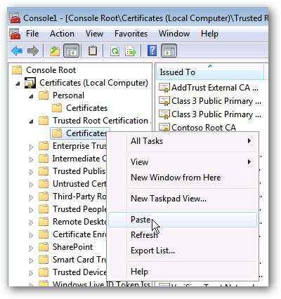This screenshot has width=281, height=299.
Task: Toggle the Show/Hide Console Tree icon
Action: point(72,51)
